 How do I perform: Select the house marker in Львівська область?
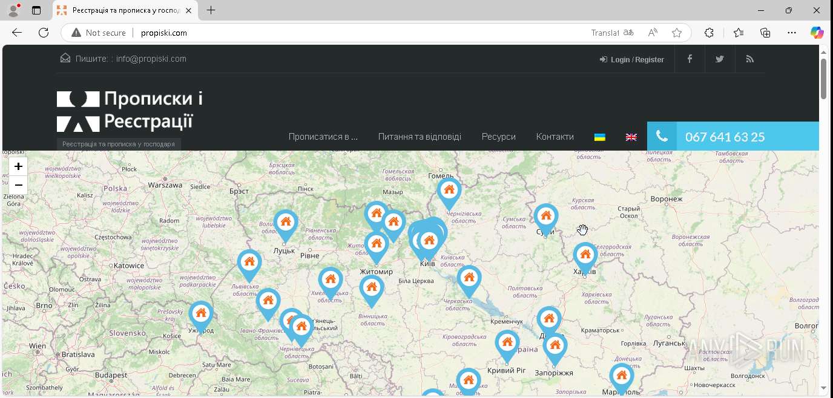coord(249,265)
